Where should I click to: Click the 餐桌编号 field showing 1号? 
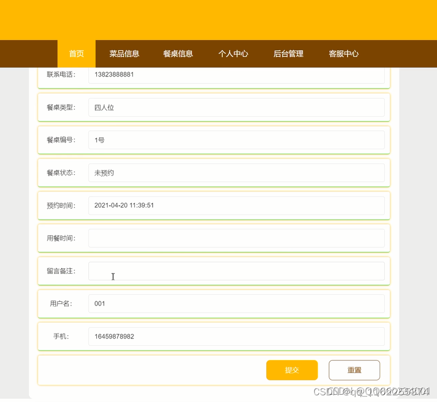[x=236, y=140]
